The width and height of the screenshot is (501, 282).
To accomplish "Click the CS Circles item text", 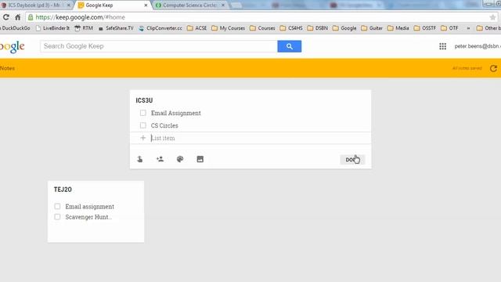I will click(164, 125).
